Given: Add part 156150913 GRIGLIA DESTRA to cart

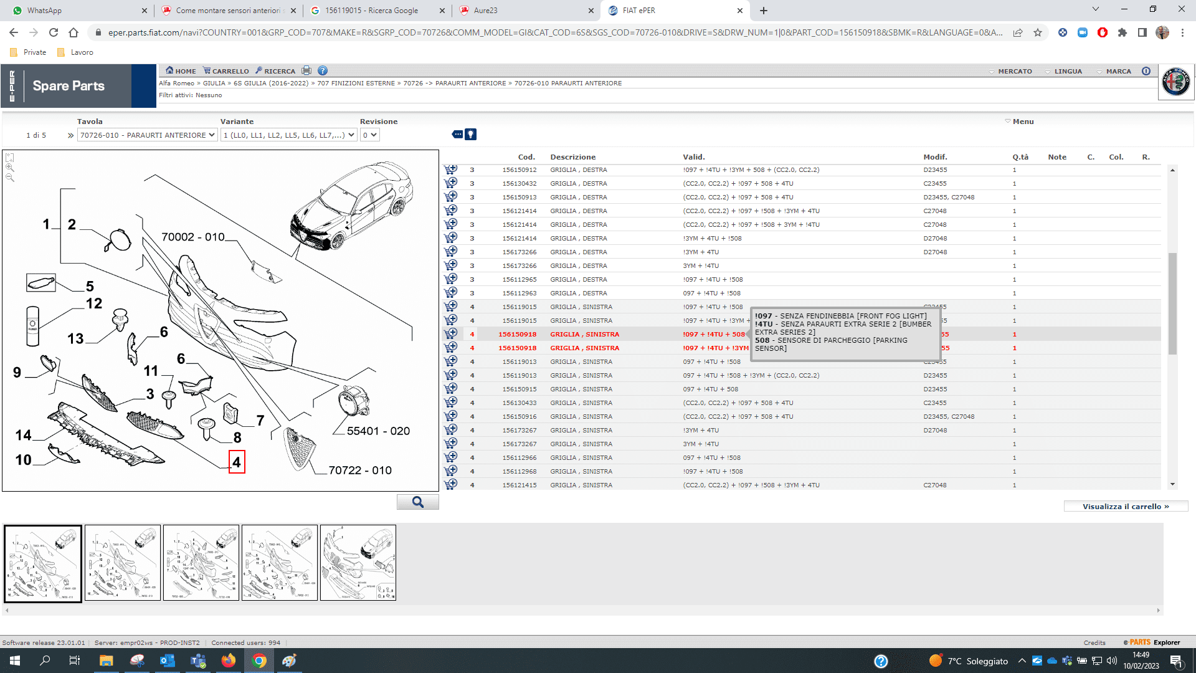Looking at the screenshot, I should point(450,197).
